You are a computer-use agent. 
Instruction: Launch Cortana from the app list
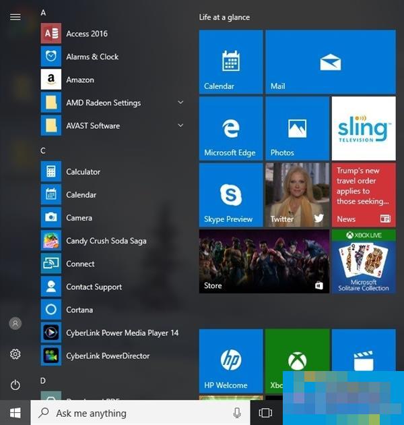coord(112,310)
